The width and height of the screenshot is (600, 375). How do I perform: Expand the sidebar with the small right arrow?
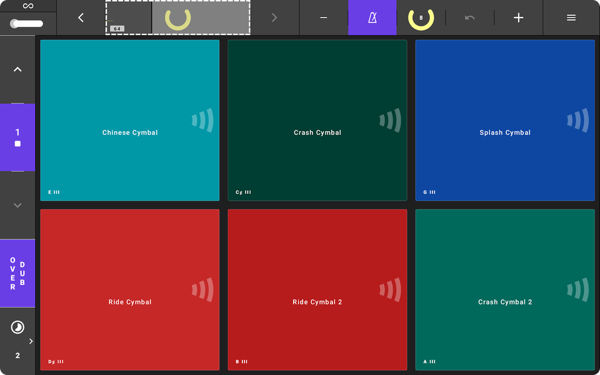tap(30, 341)
